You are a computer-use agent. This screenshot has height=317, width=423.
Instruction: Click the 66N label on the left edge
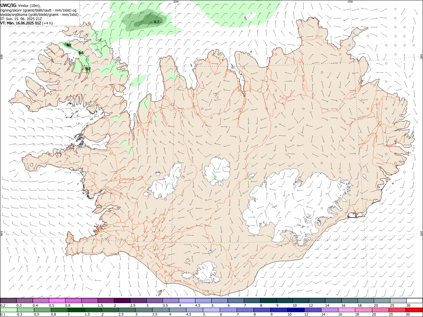(x=2, y=57)
